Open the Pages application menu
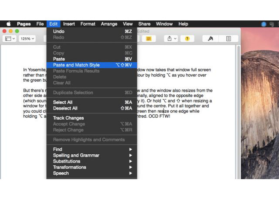Viewport: 279px width, 200px height. 24,24
